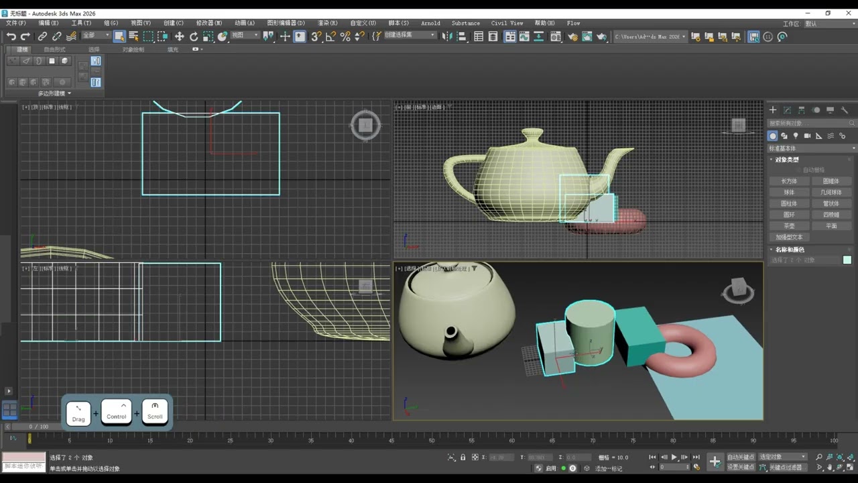This screenshot has height=483, width=858.
Task: Switch to the Utilities wrench panel icon
Action: point(845,110)
